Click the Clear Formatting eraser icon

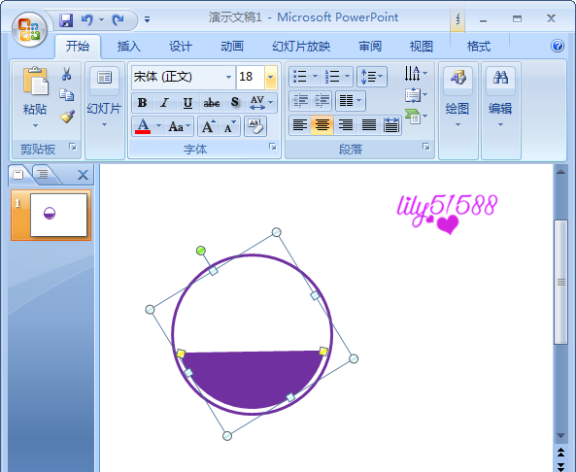click(255, 126)
